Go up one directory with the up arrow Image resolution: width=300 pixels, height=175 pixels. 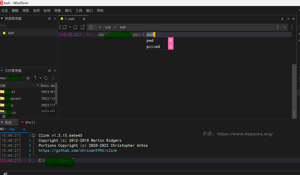point(35,78)
